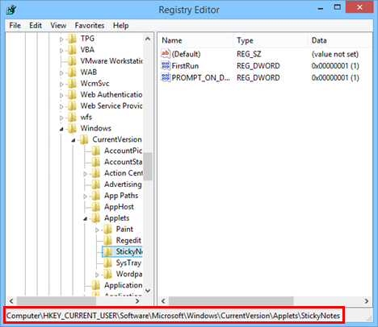This screenshot has width=378, height=327.
Task: Open the Favorites menu
Action: point(90,26)
